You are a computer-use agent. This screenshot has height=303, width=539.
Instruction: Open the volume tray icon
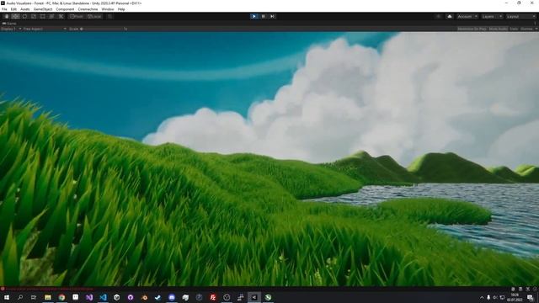tap(495, 297)
